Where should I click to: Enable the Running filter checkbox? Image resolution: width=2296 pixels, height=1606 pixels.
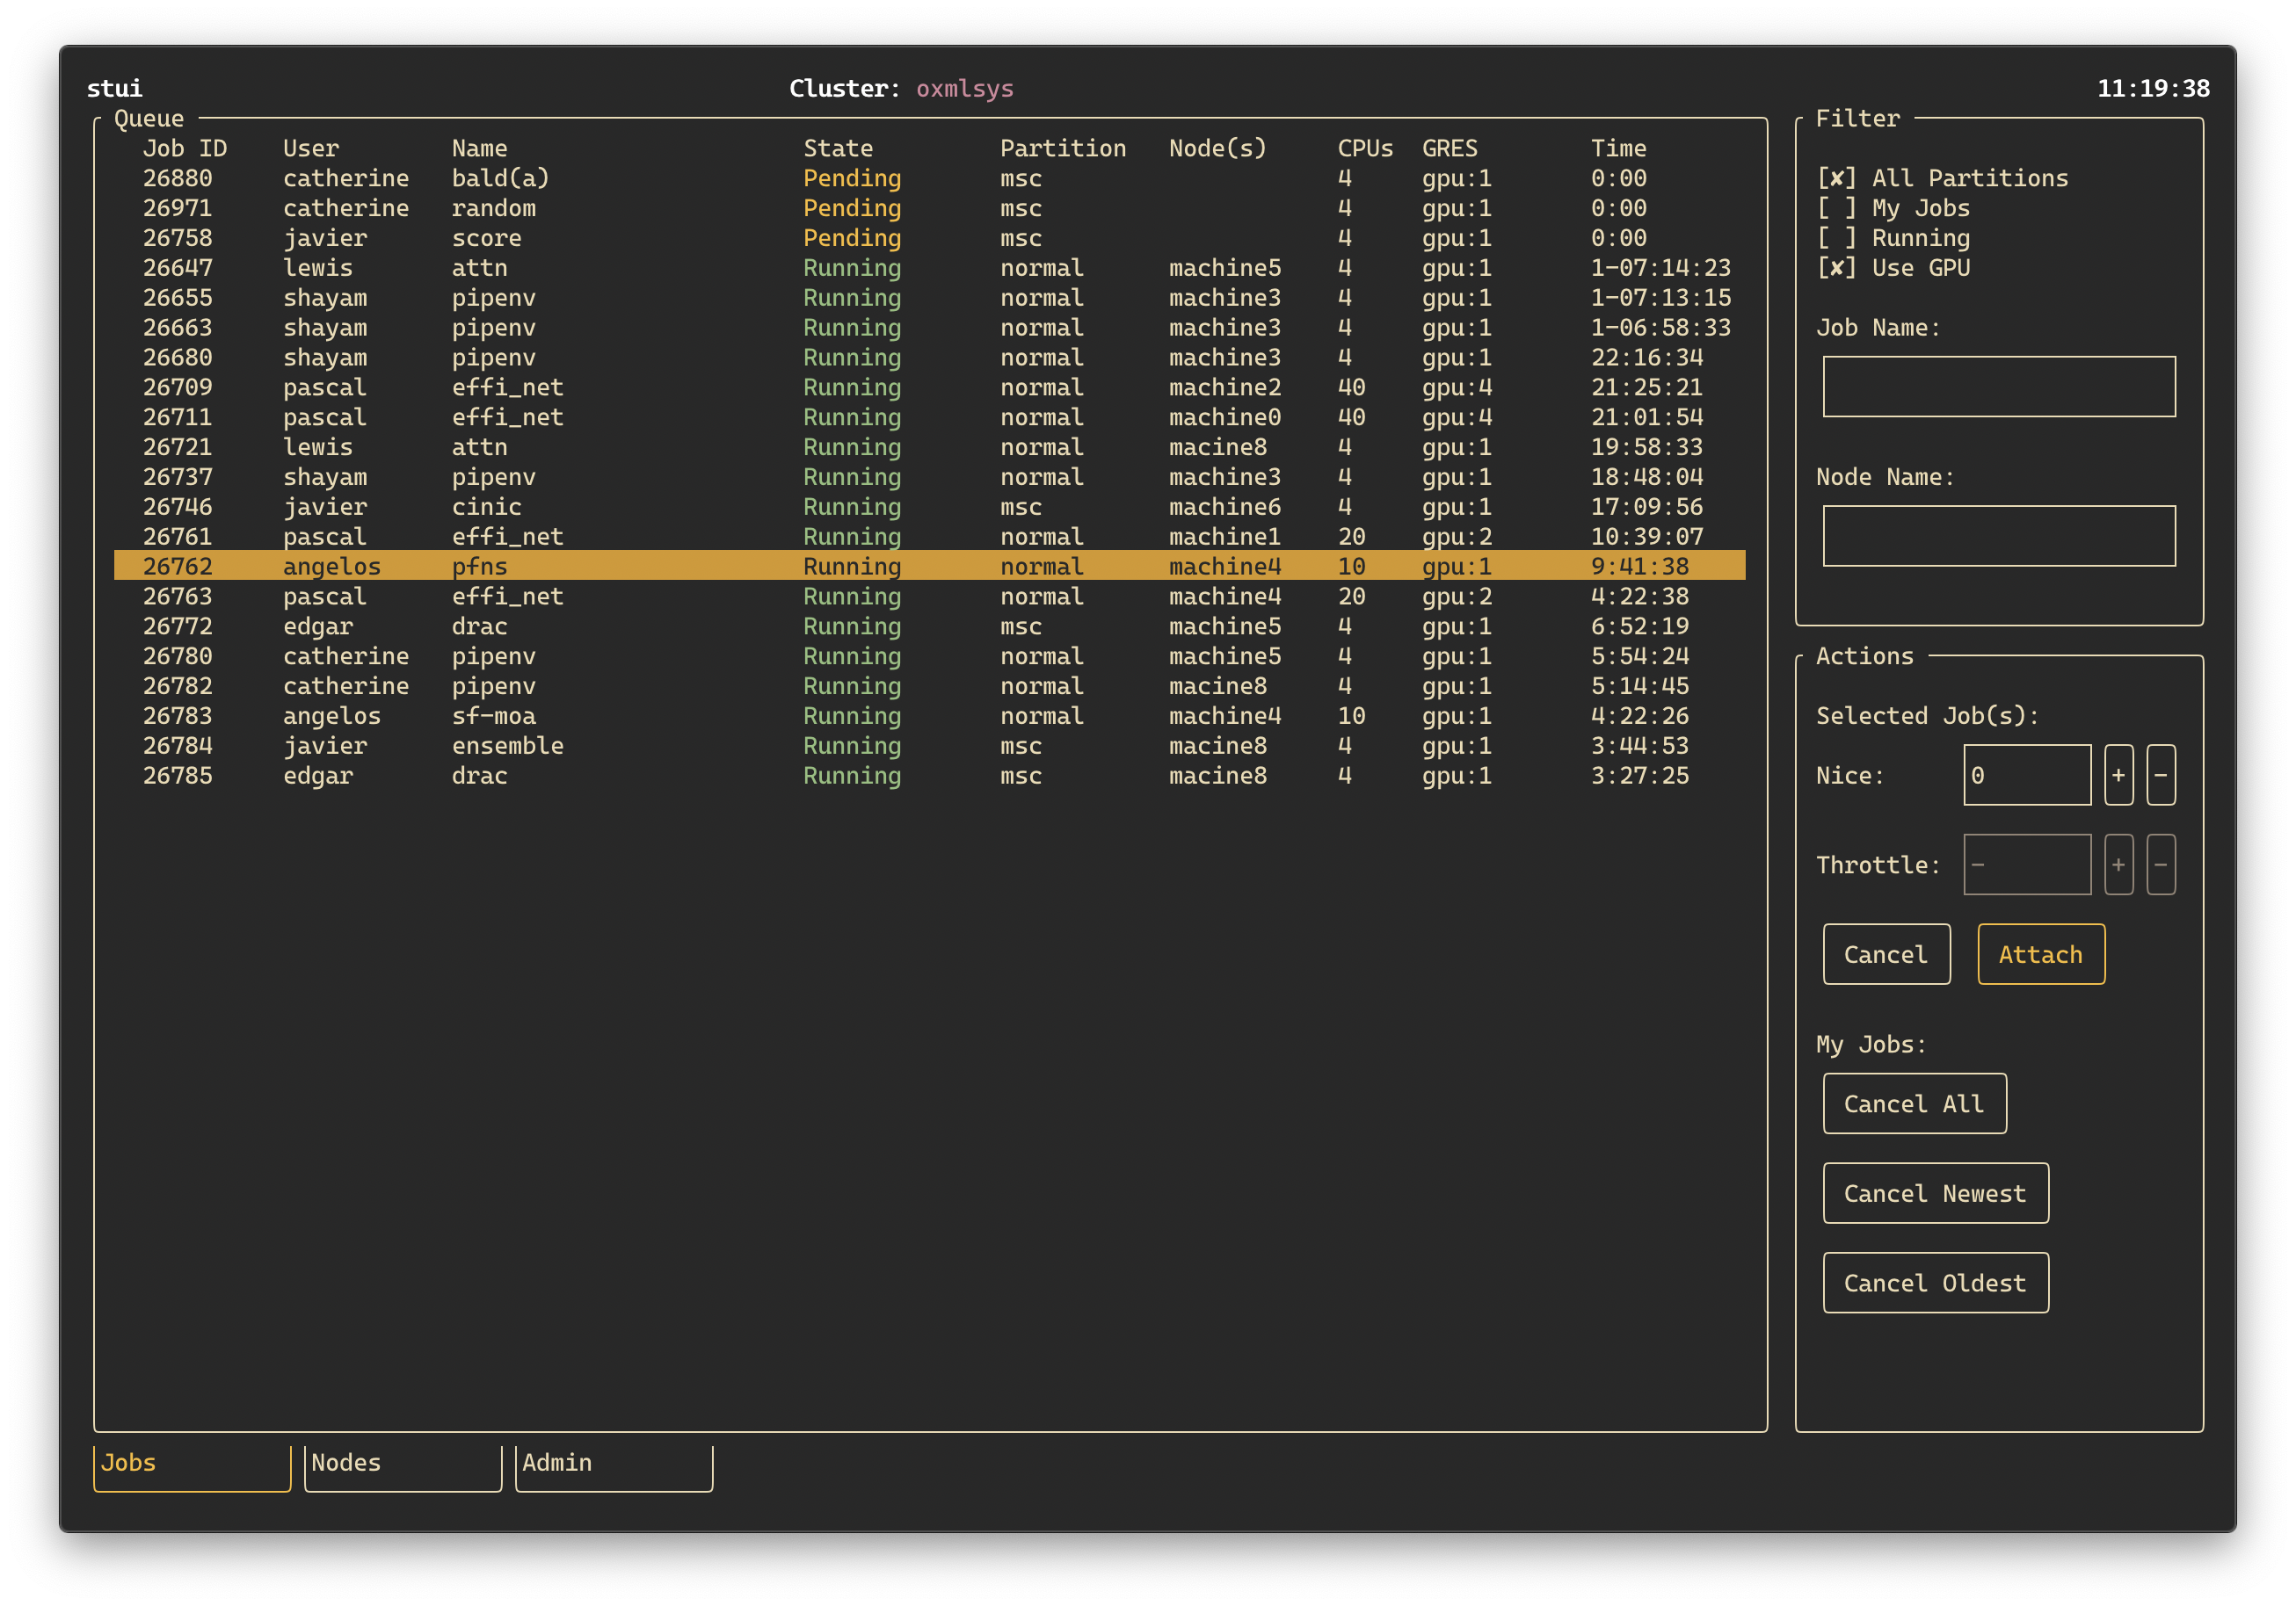1840,238
